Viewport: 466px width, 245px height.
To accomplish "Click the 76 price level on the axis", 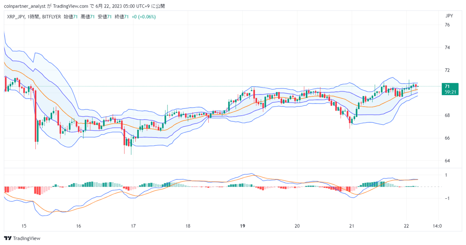I will [x=447, y=25].
